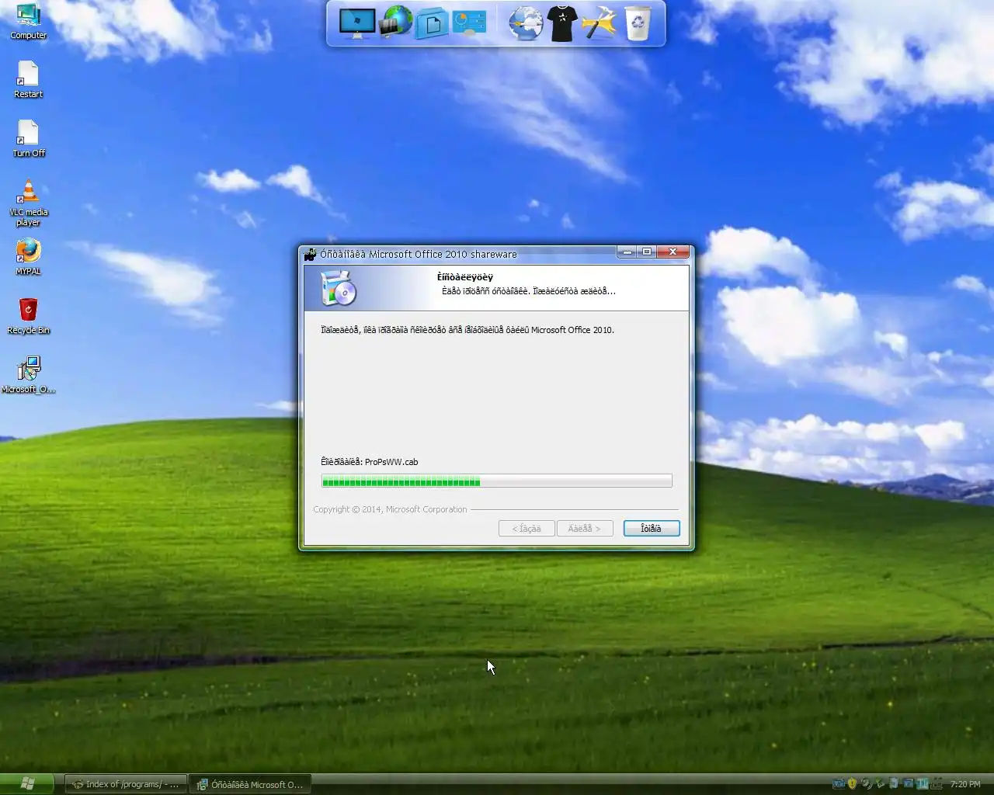This screenshot has height=795, width=994.
Task: Close the Office installer window
Action: [673, 252]
